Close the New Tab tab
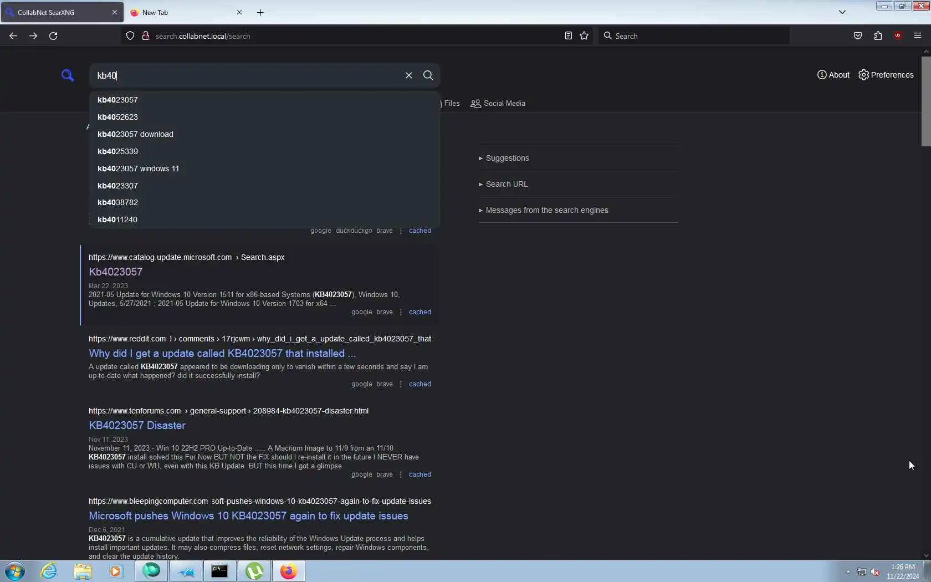Screen dimensions: 931x582 coord(239,12)
